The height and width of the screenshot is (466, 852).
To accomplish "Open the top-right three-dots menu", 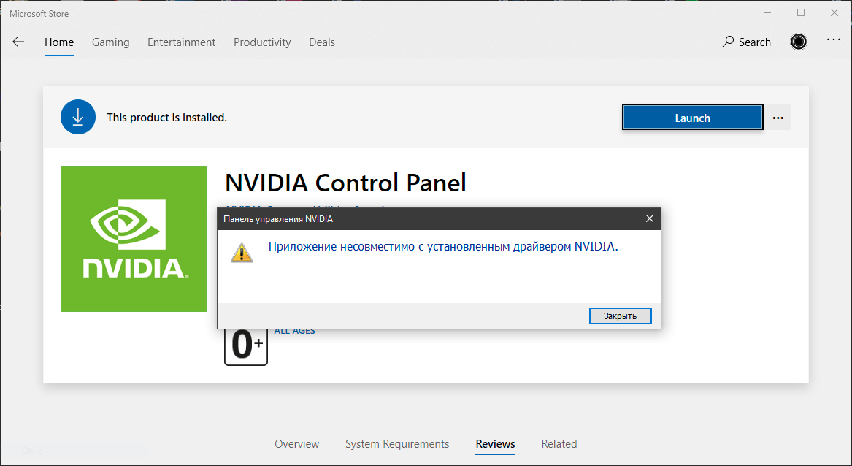I will tap(834, 39).
